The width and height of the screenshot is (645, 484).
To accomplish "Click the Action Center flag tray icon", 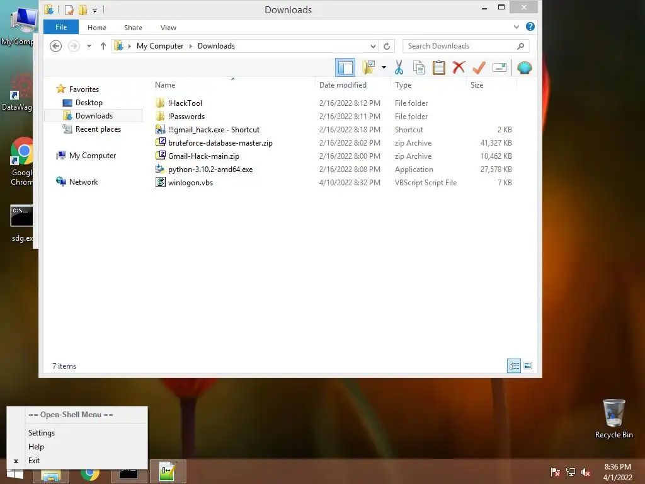I will (x=555, y=471).
